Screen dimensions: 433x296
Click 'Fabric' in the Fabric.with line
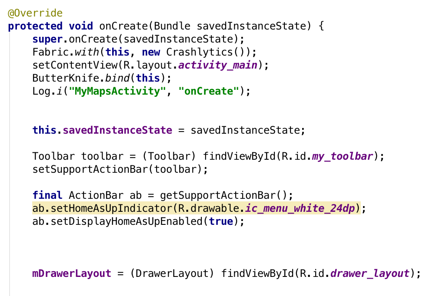[x=50, y=52]
